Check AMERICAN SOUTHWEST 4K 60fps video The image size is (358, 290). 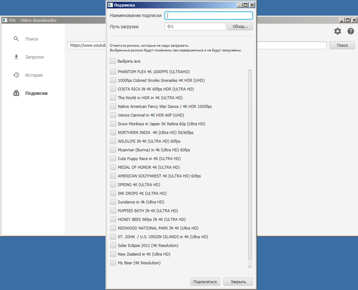113,176
